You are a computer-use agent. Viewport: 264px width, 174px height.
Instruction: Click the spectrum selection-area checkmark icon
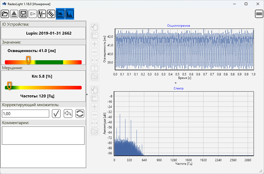click(x=95, y=90)
